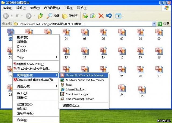This screenshot has height=123, width=172.
Task: Open the 檢視(V) menu
Action: click(35, 8)
